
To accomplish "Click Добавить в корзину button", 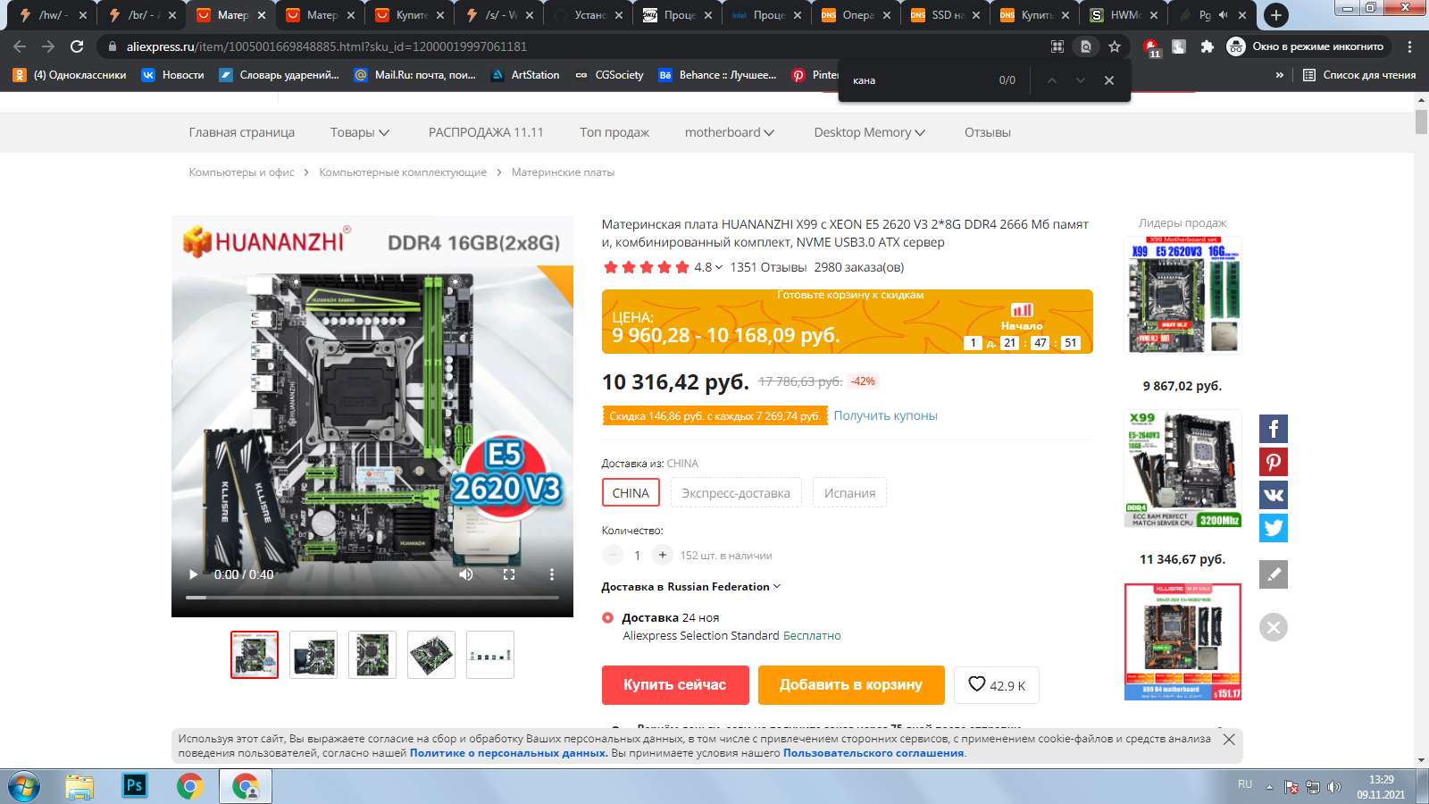I will pyautogui.click(x=850, y=685).
